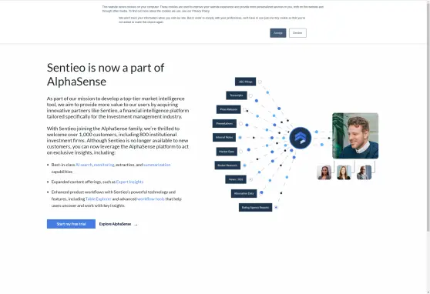Click the Press Releases label in diagram

228,109
